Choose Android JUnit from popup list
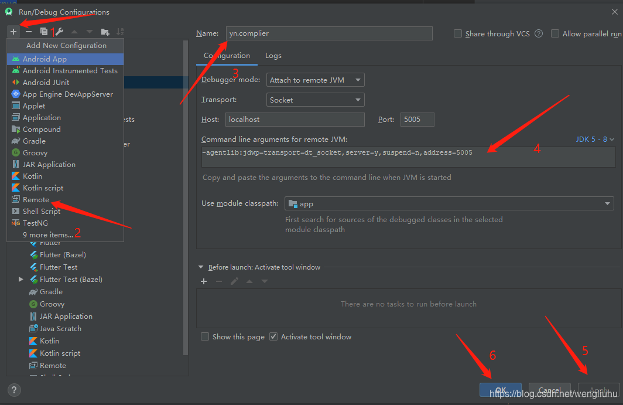The width and height of the screenshot is (623, 405). point(65,83)
